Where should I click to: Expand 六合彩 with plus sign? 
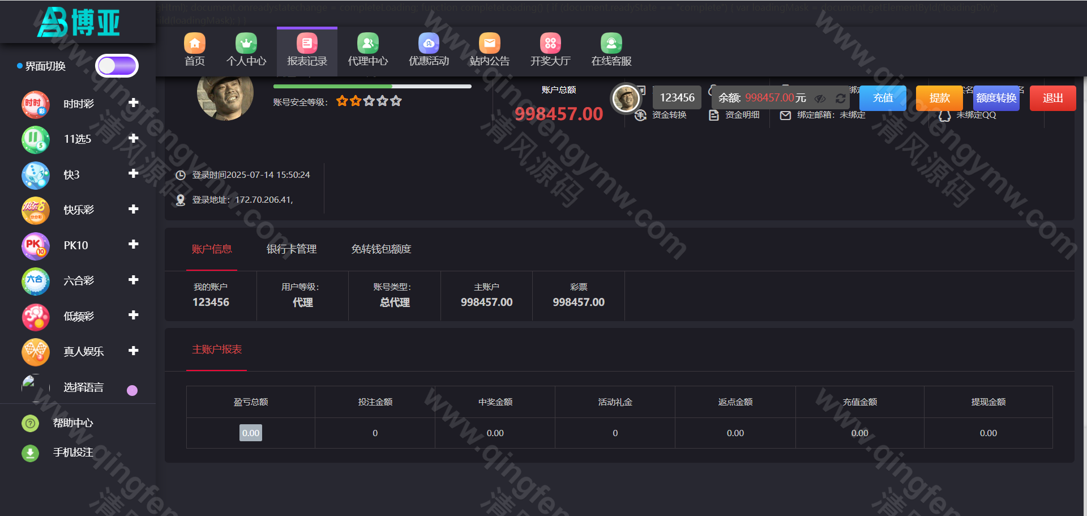click(134, 280)
